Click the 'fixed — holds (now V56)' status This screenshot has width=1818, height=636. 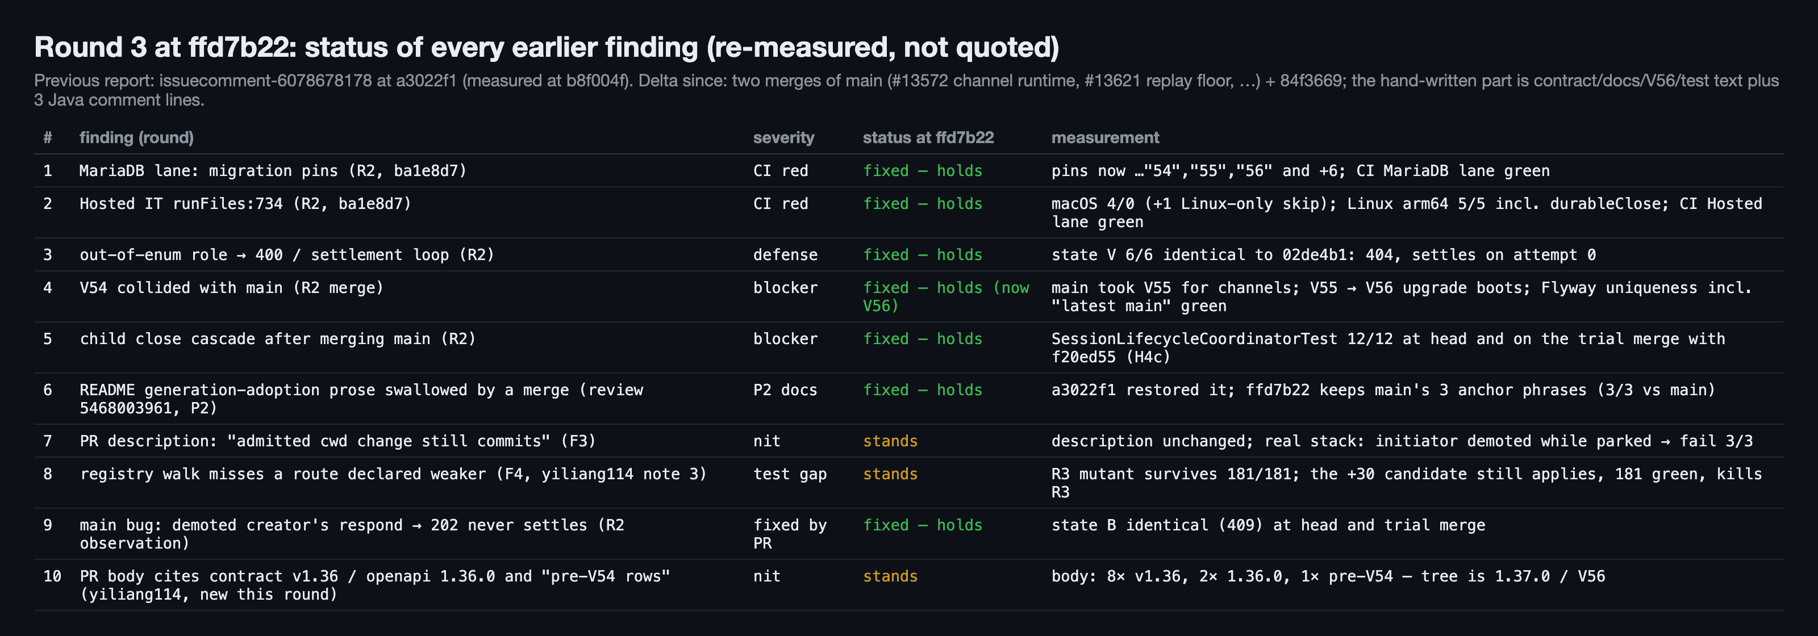point(946,297)
